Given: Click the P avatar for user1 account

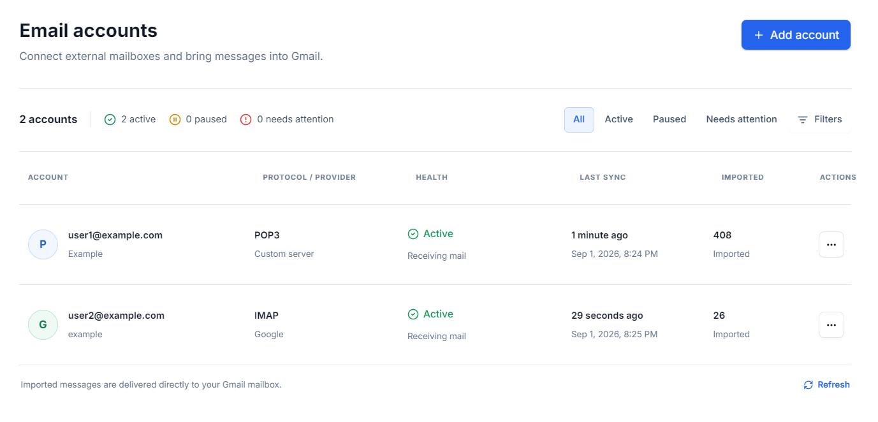Looking at the screenshot, I should click(x=43, y=244).
